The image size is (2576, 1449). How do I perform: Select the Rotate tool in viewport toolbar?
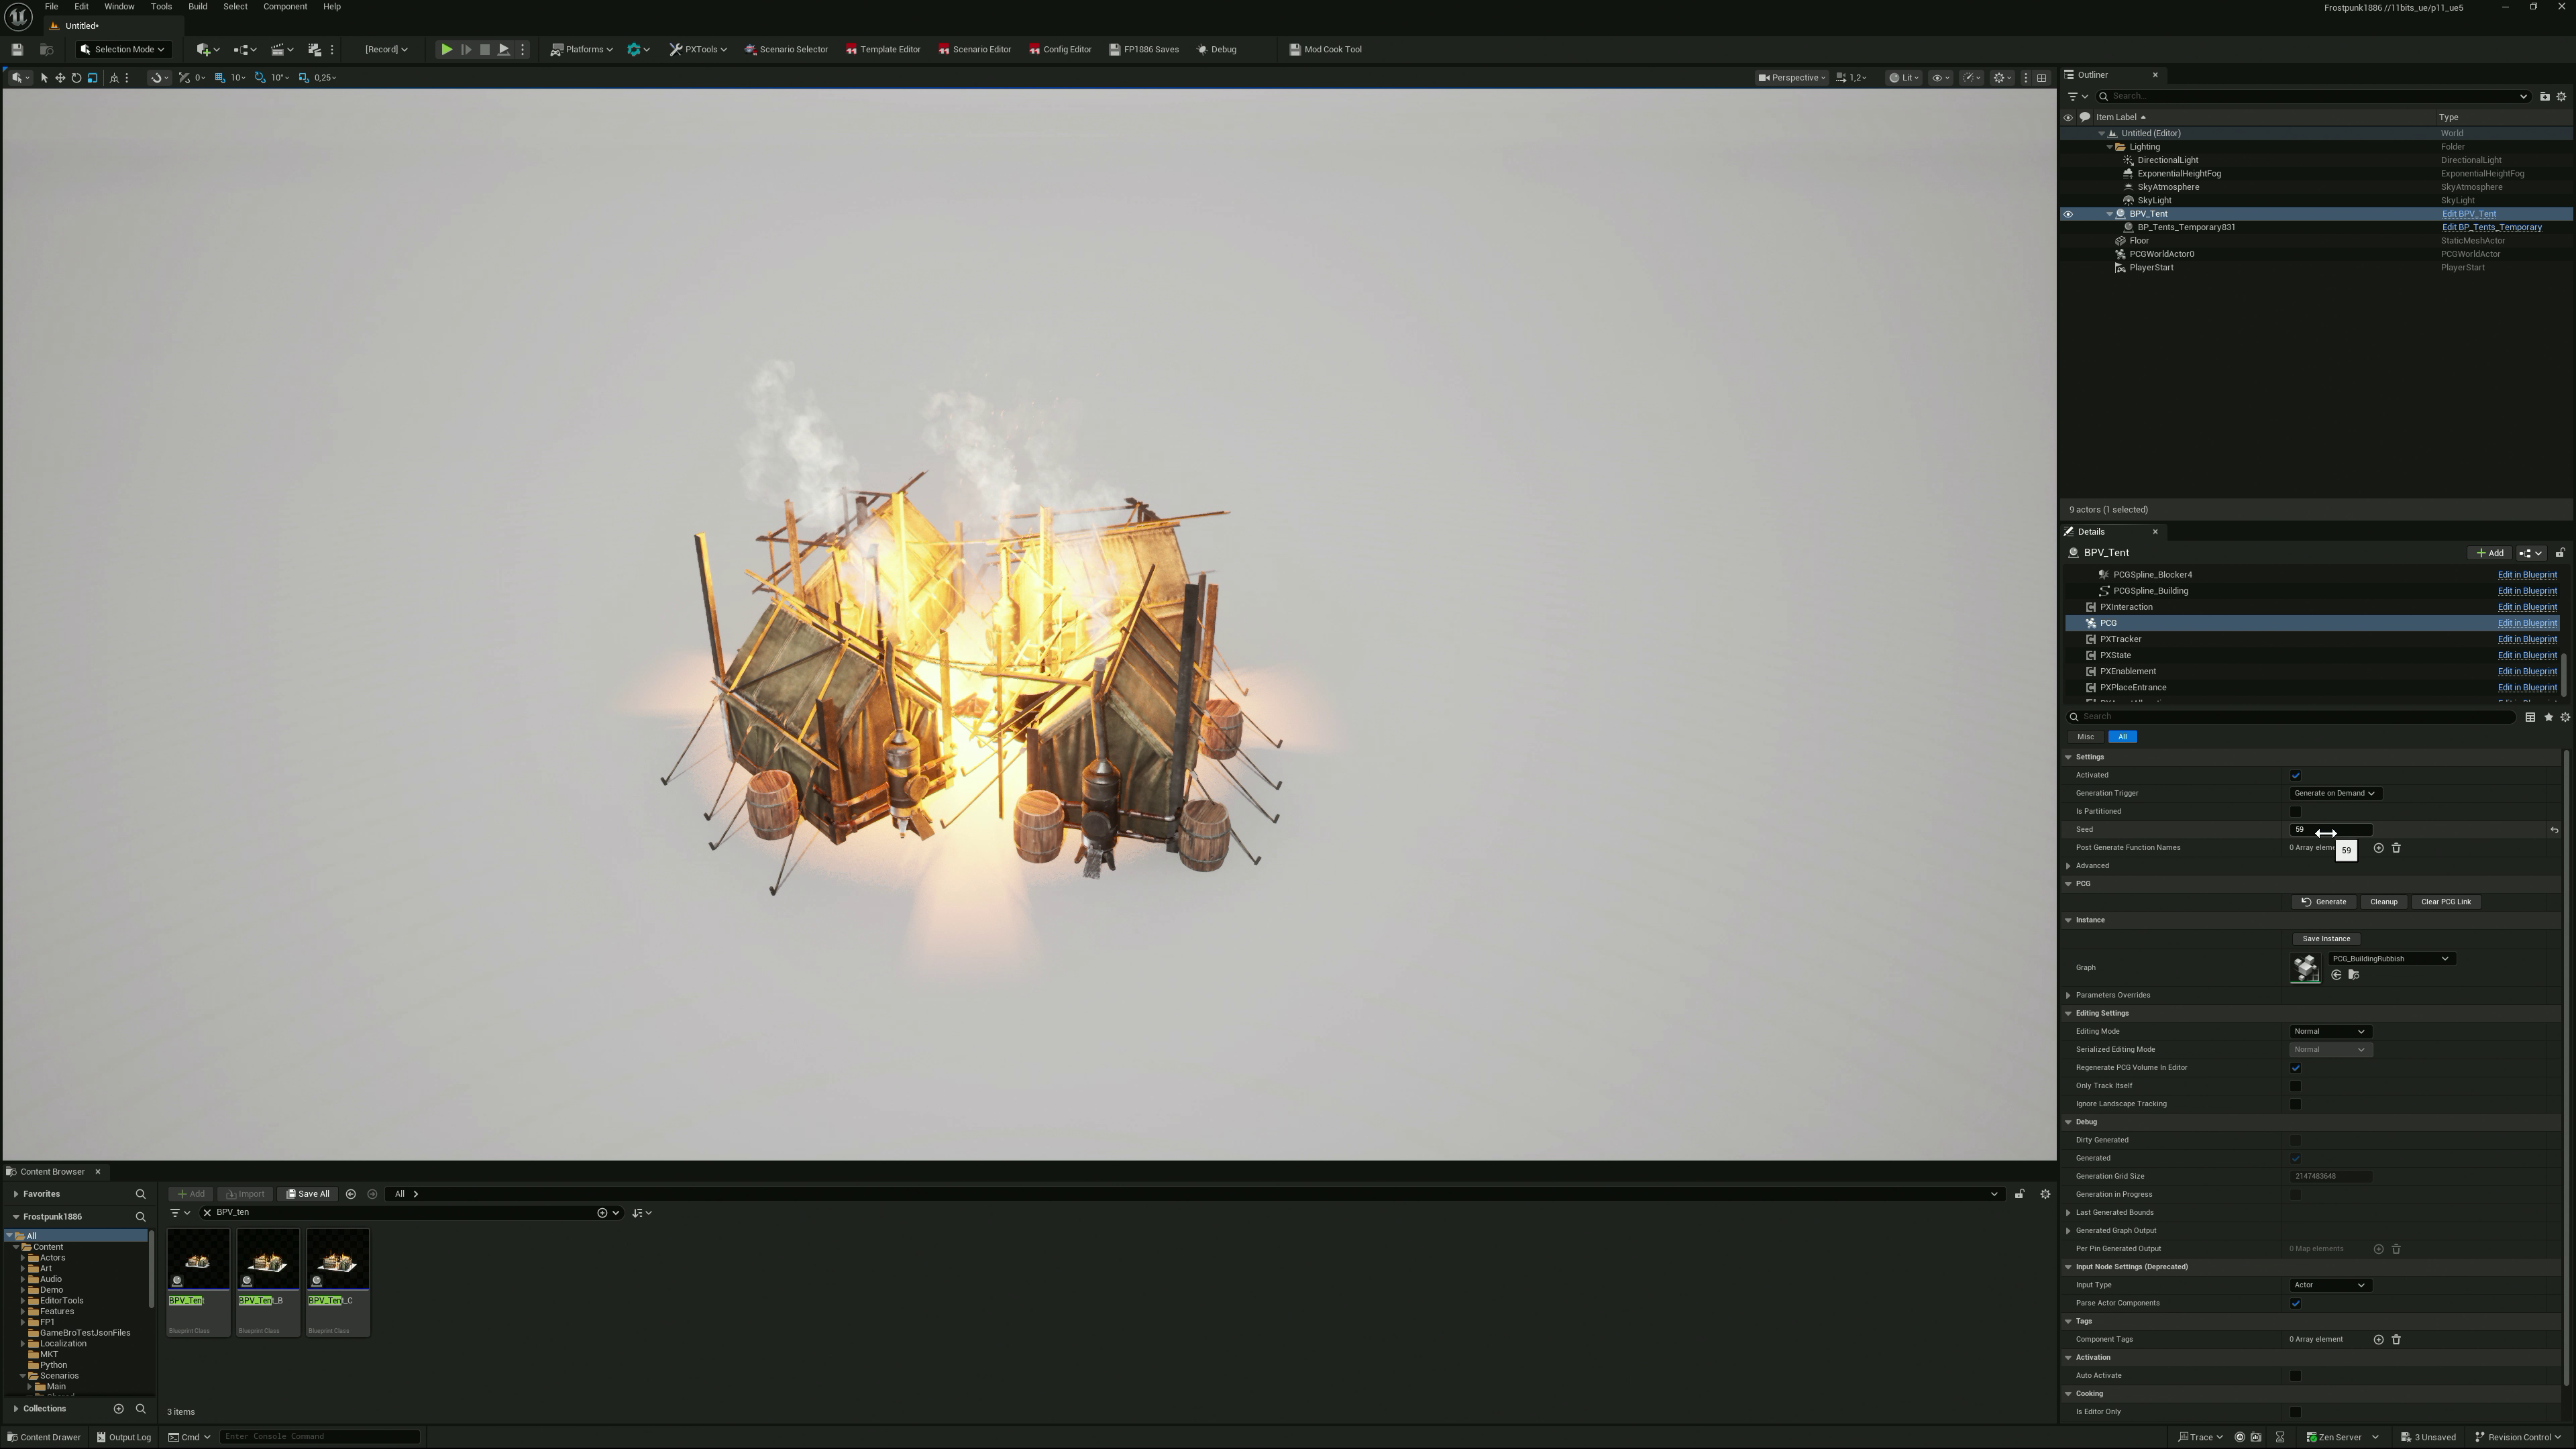point(76,78)
